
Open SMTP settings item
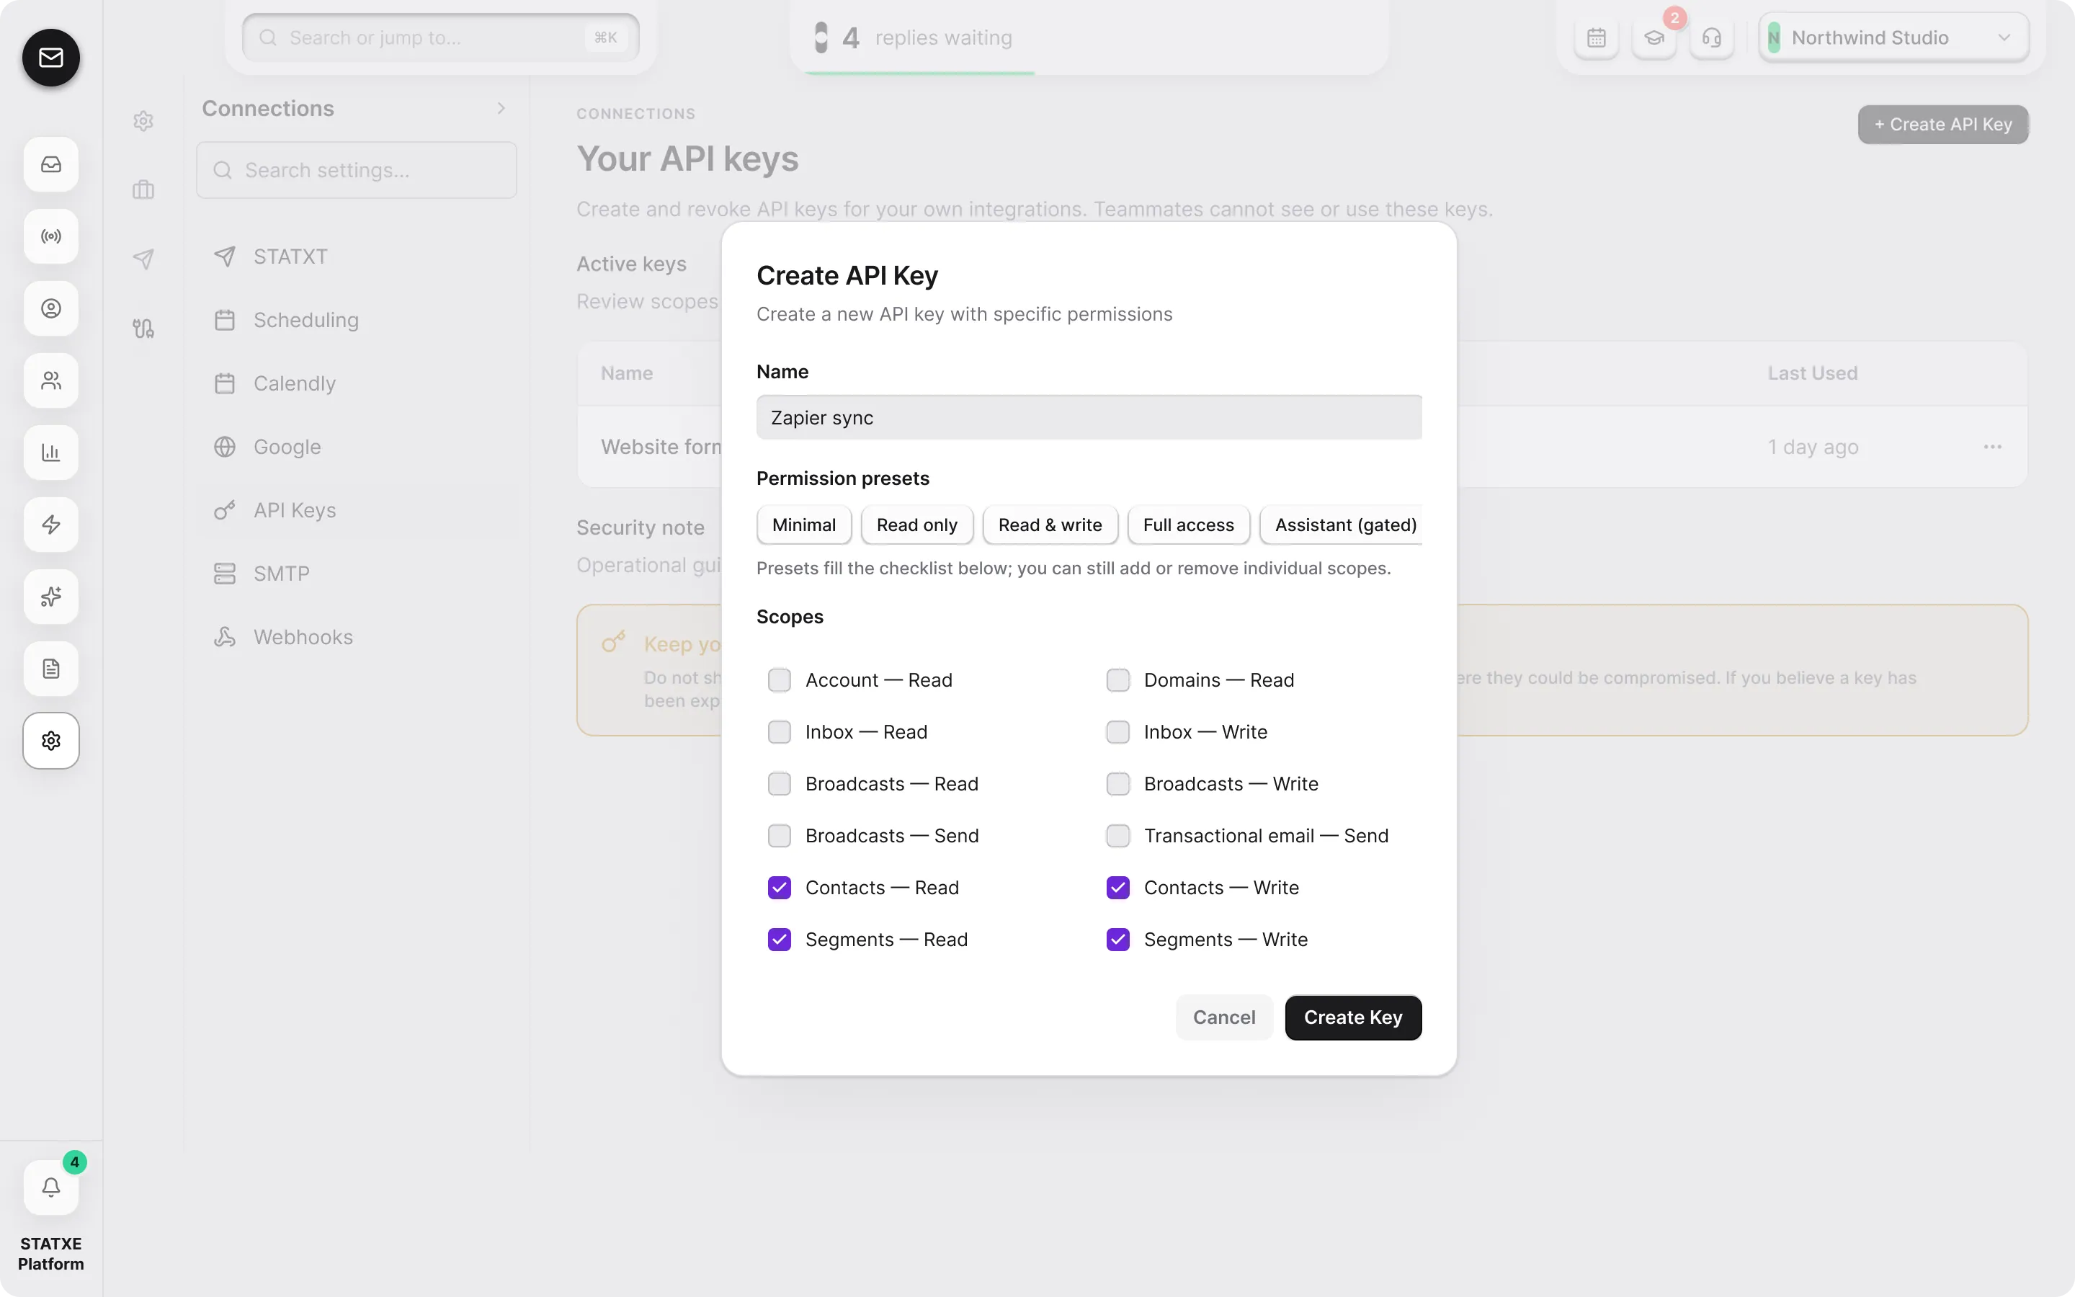(x=357, y=574)
